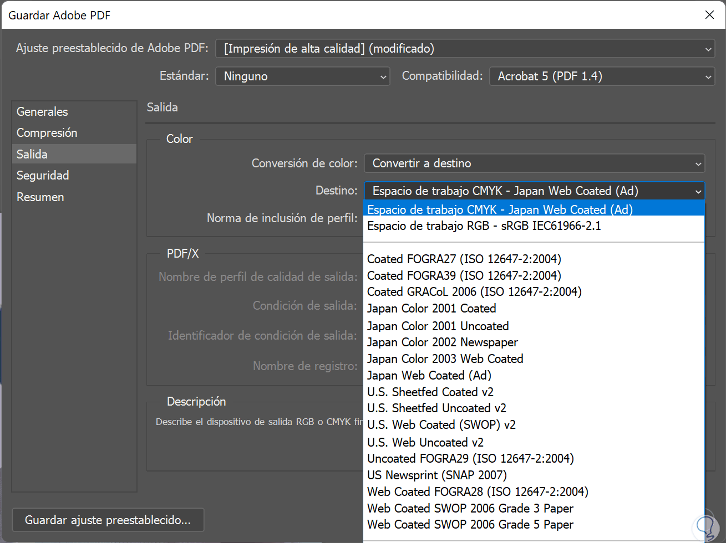Select Japan Color 2001 Uncoated
The image size is (726, 543).
pyautogui.click(x=438, y=326)
